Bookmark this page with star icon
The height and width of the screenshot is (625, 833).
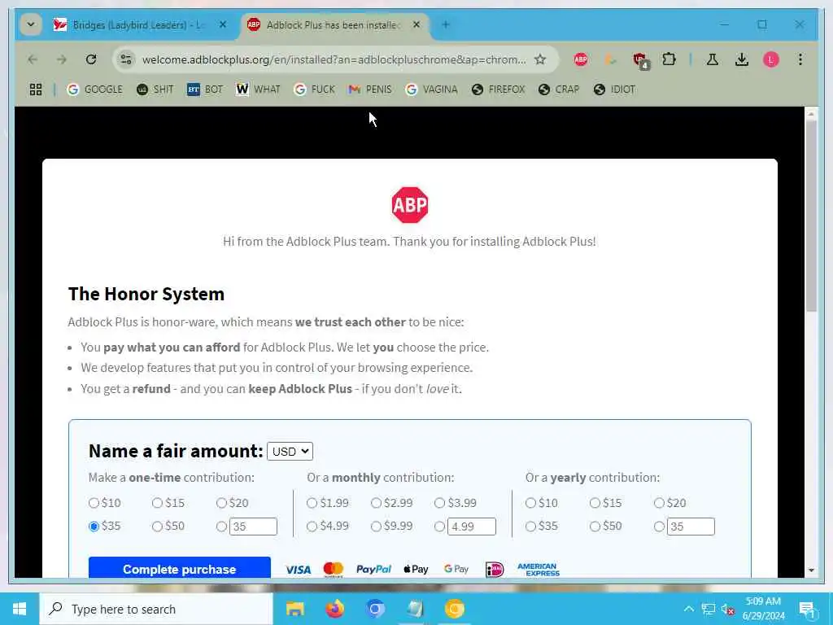[x=540, y=59]
